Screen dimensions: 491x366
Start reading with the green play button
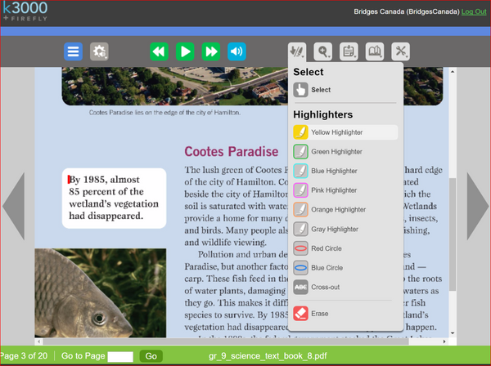185,51
